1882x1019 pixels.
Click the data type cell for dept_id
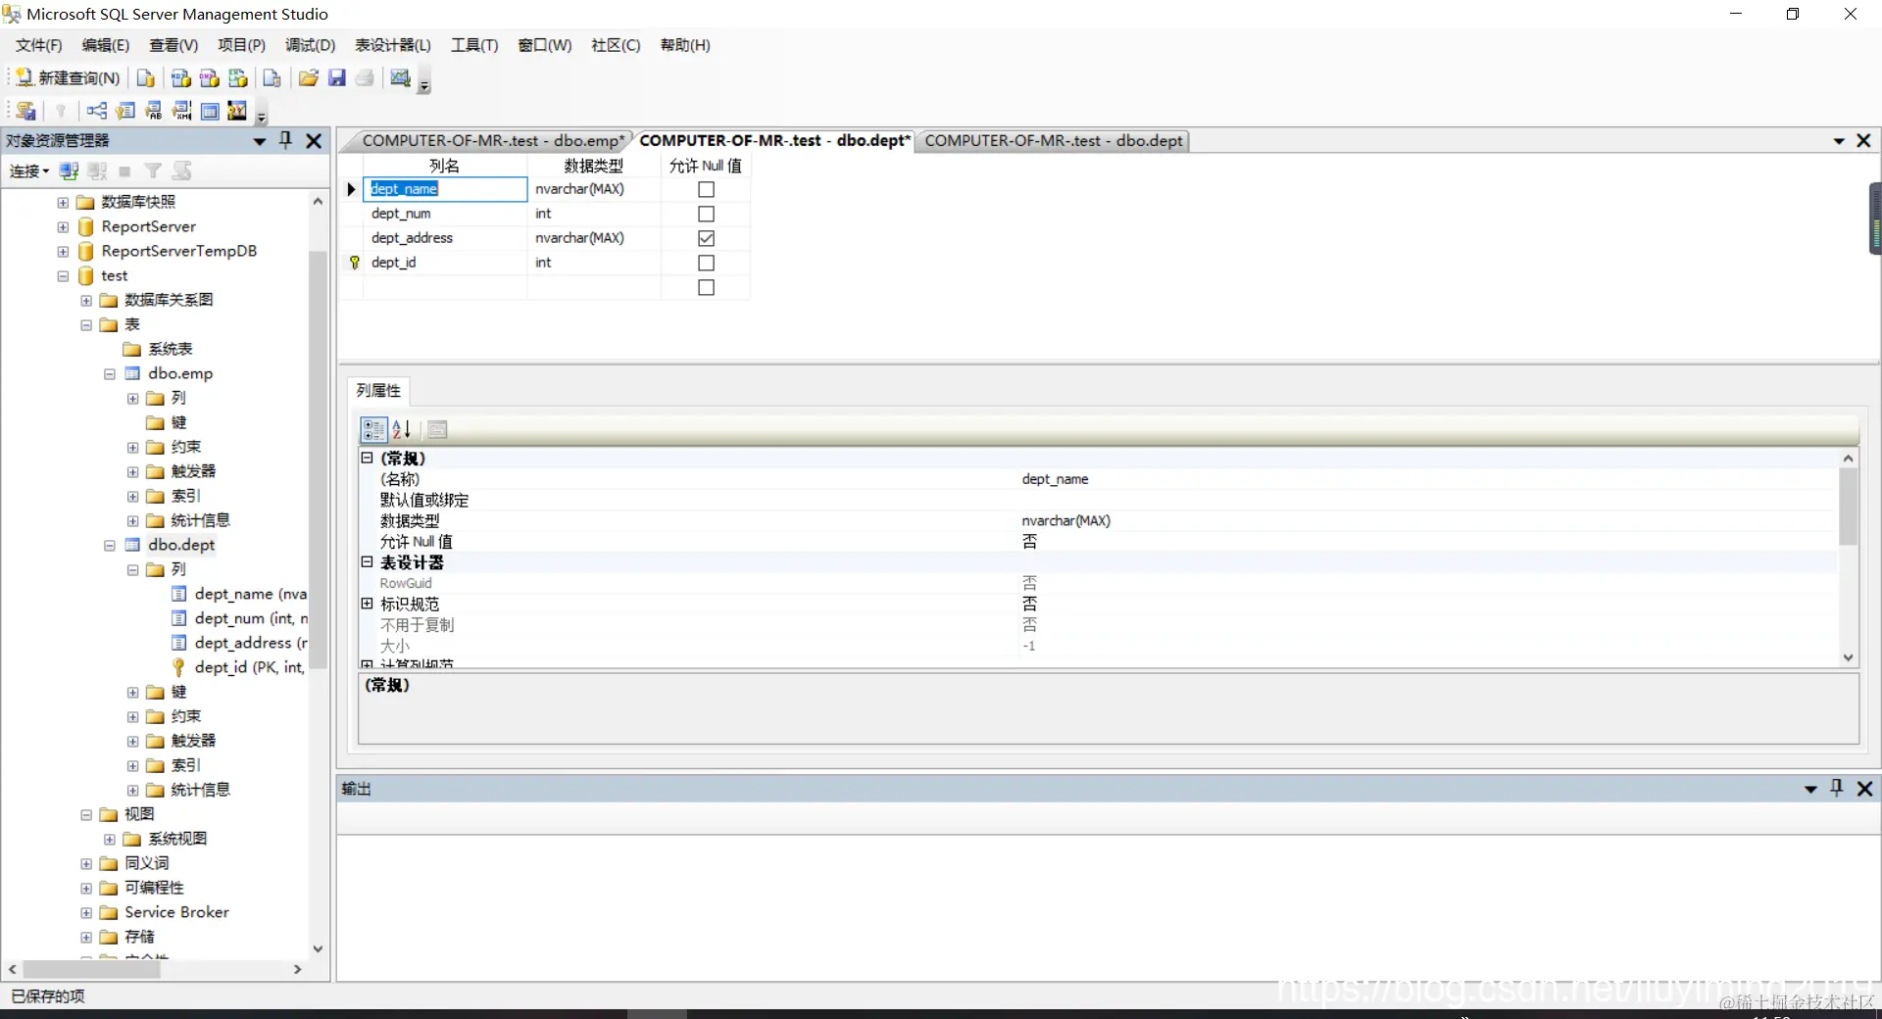594,263
